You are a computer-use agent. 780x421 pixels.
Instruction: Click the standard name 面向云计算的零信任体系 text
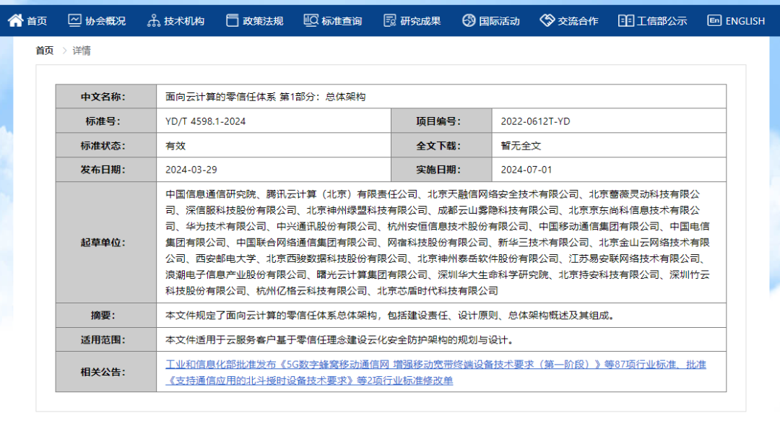click(x=266, y=97)
